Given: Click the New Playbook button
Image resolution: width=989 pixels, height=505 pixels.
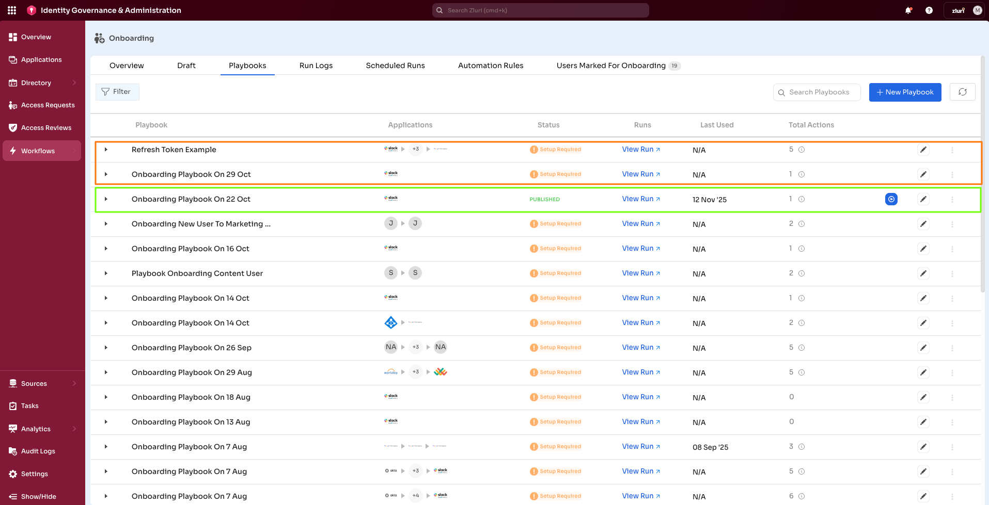Looking at the screenshot, I should [x=905, y=92].
